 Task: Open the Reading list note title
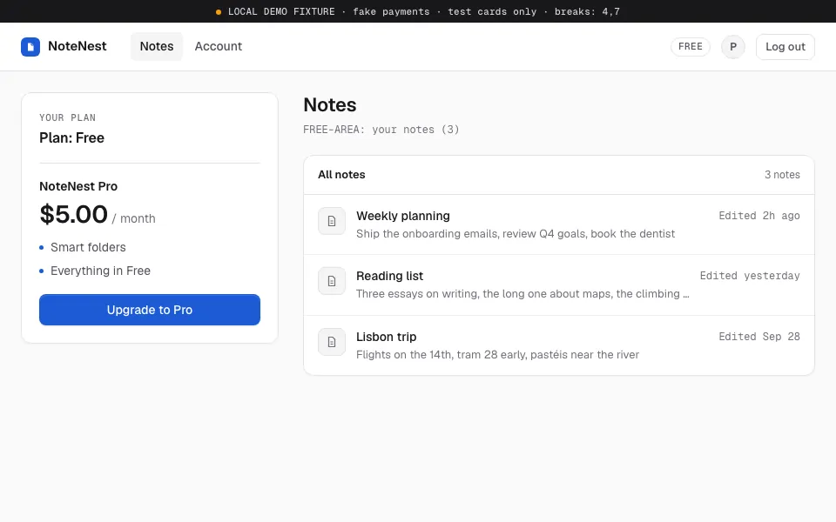point(390,276)
